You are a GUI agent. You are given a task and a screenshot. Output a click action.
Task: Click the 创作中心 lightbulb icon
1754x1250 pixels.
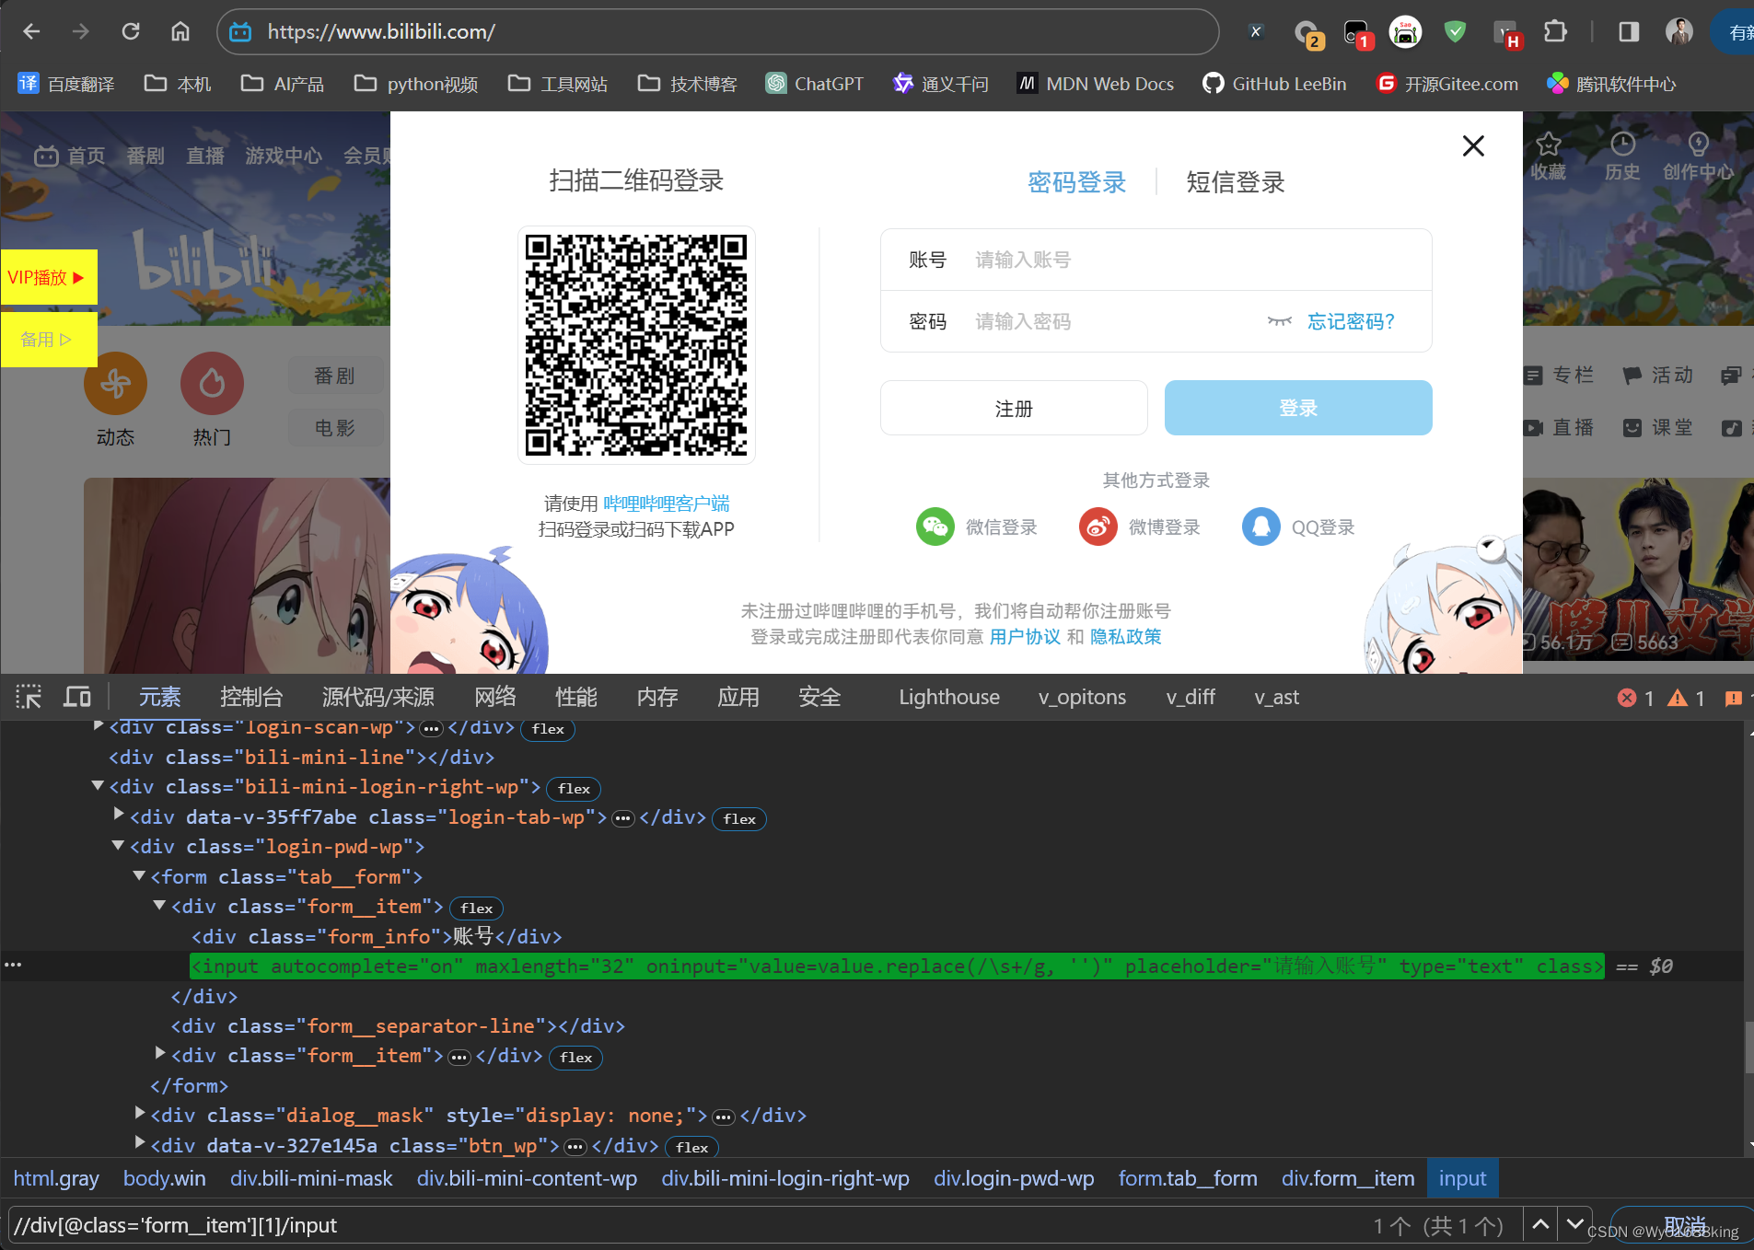[x=1698, y=144]
